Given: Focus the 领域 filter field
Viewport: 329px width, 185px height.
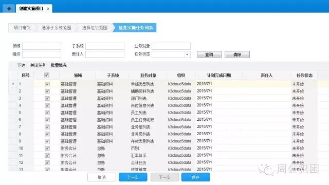Looking at the screenshot, I should coord(42,46).
